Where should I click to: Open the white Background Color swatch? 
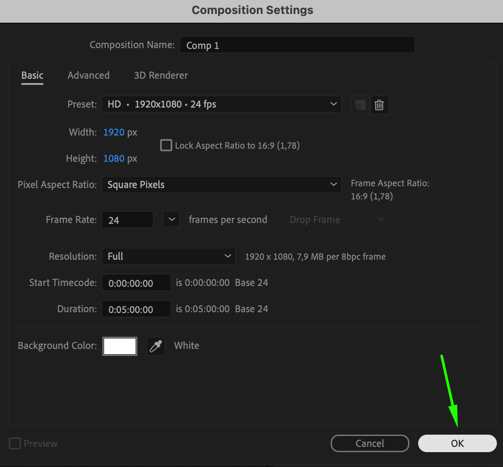(120, 346)
